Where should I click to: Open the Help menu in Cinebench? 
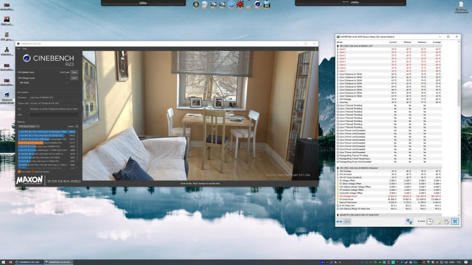click(x=25, y=48)
